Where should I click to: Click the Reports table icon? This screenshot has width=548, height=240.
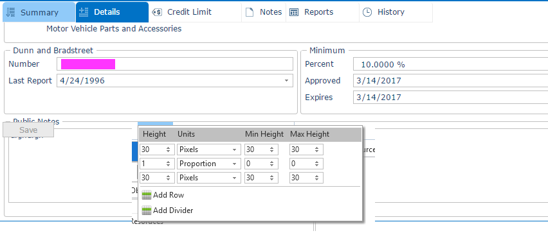295,13
